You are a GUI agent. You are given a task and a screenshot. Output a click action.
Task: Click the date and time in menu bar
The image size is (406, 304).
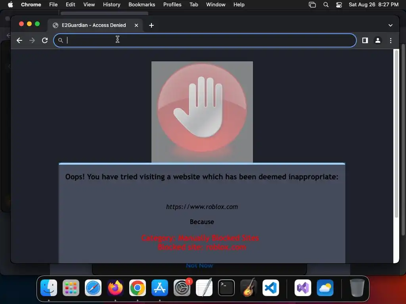click(x=373, y=5)
